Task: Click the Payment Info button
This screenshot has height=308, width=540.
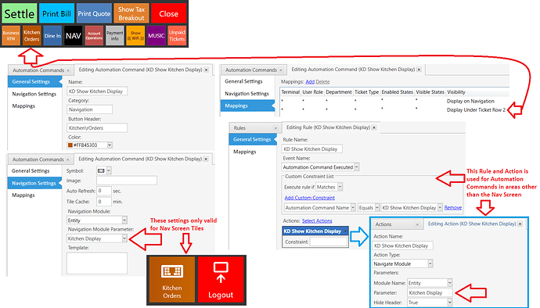Action: tap(115, 35)
